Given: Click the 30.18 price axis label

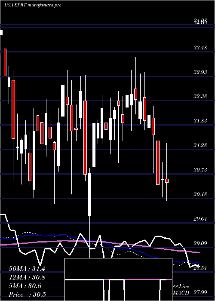Looking at the screenshot, I should 200,194.
